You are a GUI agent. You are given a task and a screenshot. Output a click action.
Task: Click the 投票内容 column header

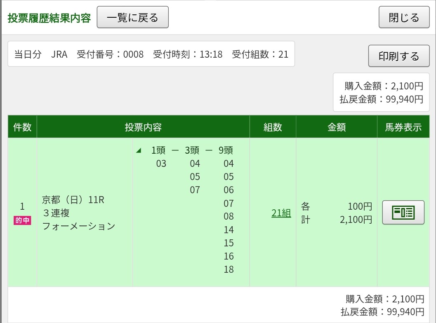(x=143, y=127)
